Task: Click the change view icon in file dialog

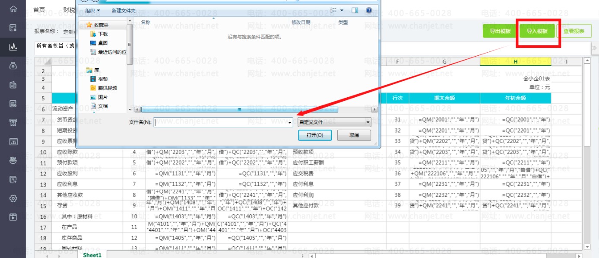Action: pos(333,10)
